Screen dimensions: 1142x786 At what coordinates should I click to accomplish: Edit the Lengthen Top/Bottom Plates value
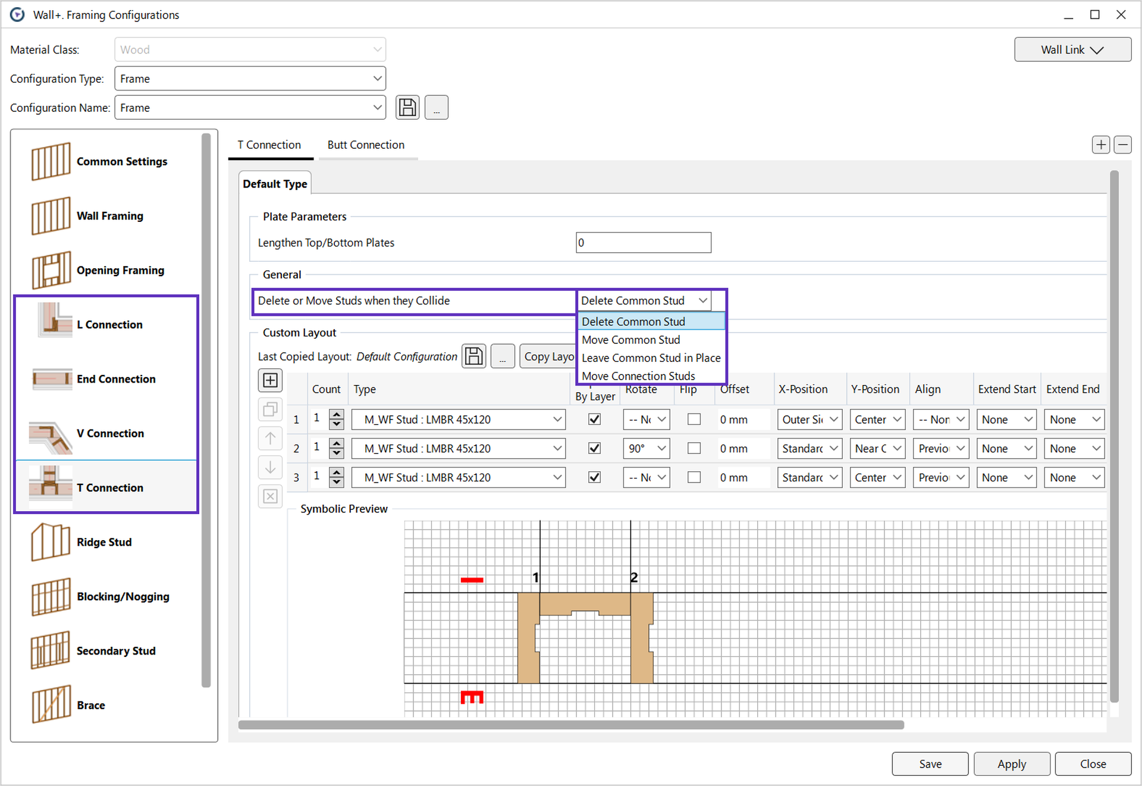(642, 242)
